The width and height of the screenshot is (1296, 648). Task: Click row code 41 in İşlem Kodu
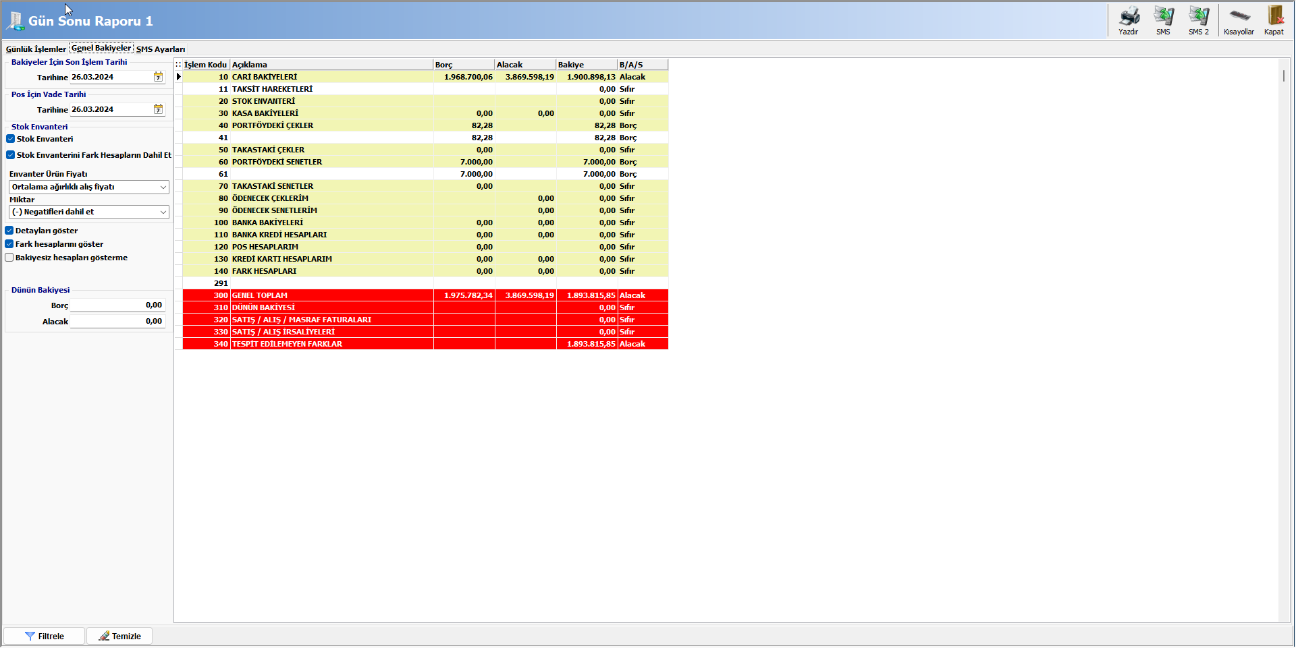coord(223,138)
